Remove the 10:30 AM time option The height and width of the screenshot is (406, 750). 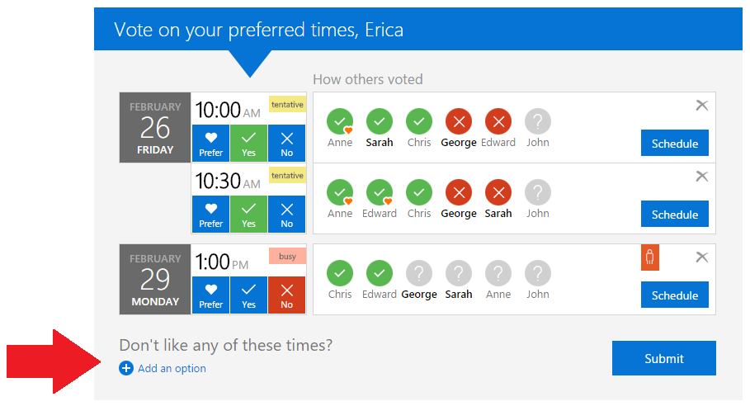tap(702, 176)
